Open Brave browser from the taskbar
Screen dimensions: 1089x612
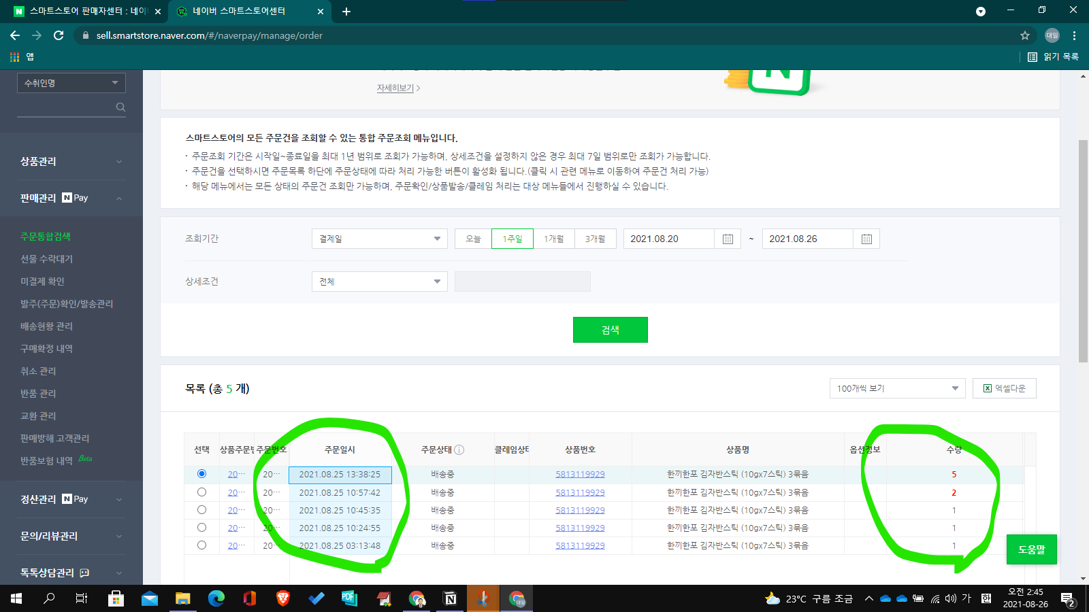click(x=282, y=598)
